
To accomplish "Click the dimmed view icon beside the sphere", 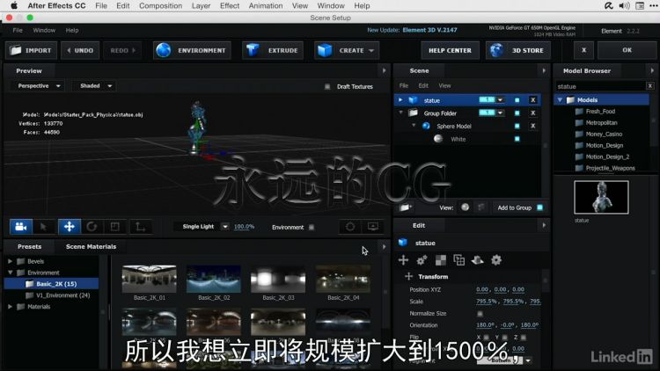I will point(480,207).
